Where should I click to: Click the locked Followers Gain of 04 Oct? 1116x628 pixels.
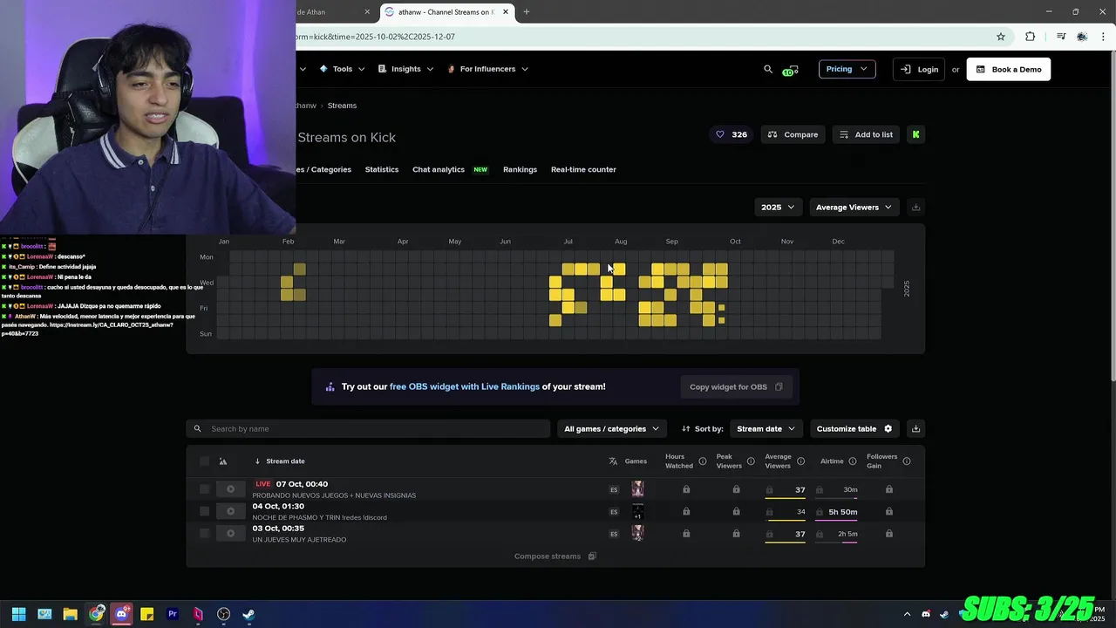[888, 511]
